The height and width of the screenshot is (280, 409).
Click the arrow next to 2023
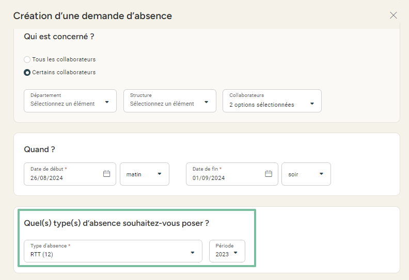coord(235,253)
